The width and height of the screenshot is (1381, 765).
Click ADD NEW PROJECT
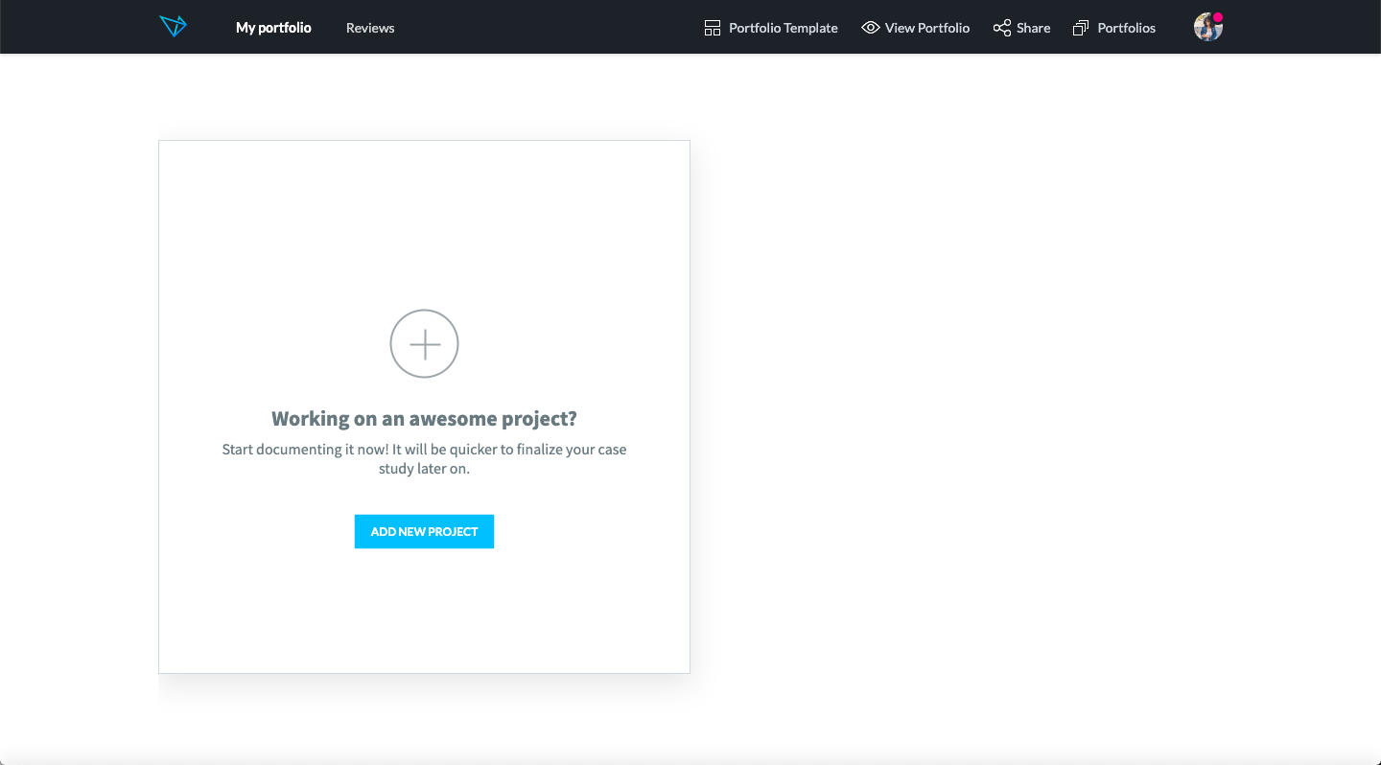click(424, 531)
